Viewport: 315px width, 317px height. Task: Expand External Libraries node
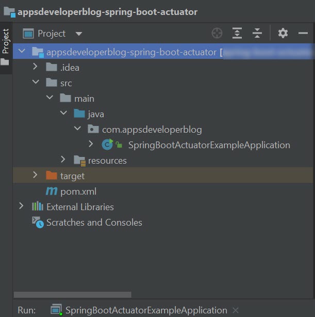(21, 207)
